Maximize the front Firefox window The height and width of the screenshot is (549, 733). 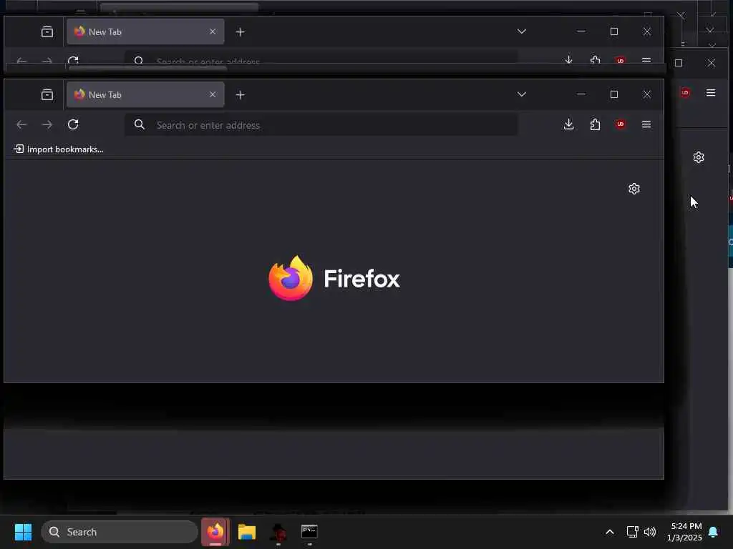614,94
